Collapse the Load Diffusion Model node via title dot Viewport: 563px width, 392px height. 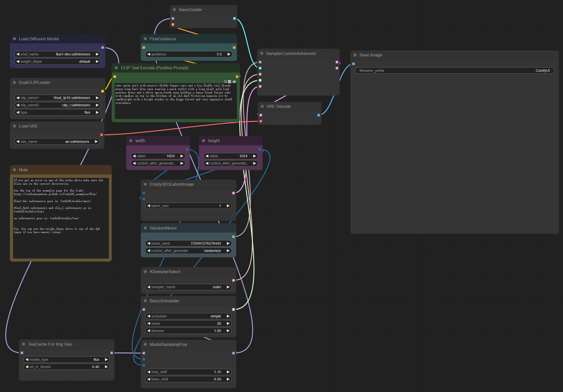[x=14, y=39]
